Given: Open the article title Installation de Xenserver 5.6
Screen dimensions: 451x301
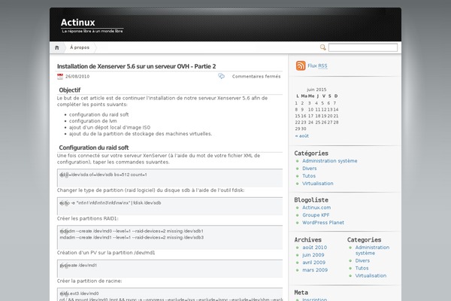Looking at the screenshot, I should [137, 66].
